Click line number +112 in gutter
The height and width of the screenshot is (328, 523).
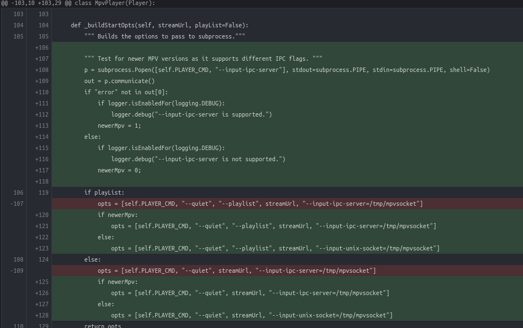pos(42,114)
